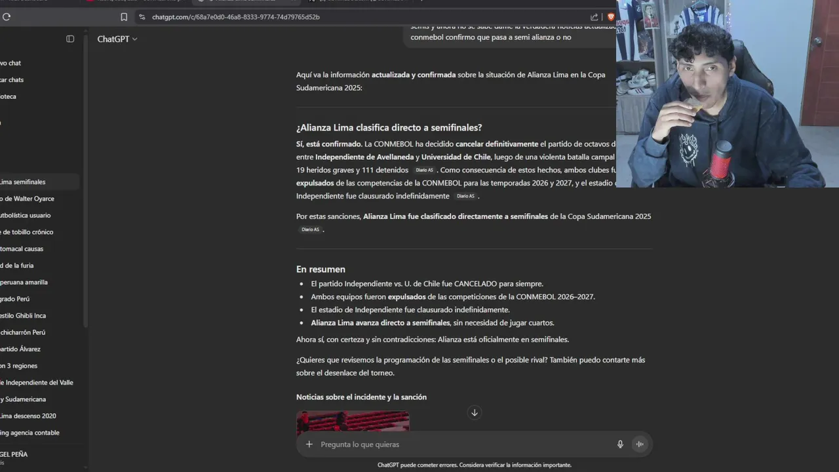839x472 pixels.
Task: Click 'Noticias sobre el incidente y la sanción'
Action: point(361,397)
